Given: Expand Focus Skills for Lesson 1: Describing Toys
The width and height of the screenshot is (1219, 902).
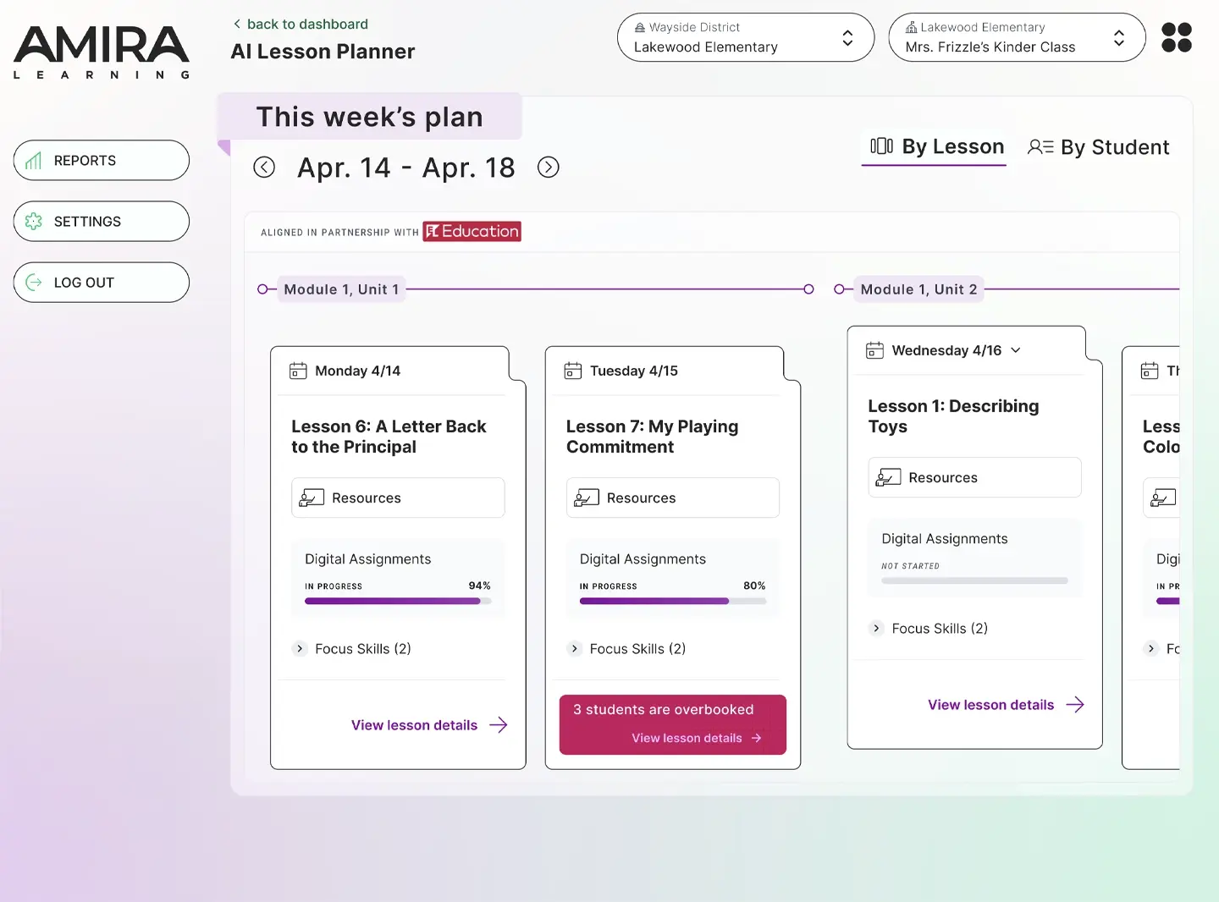Looking at the screenshot, I should click(x=876, y=628).
